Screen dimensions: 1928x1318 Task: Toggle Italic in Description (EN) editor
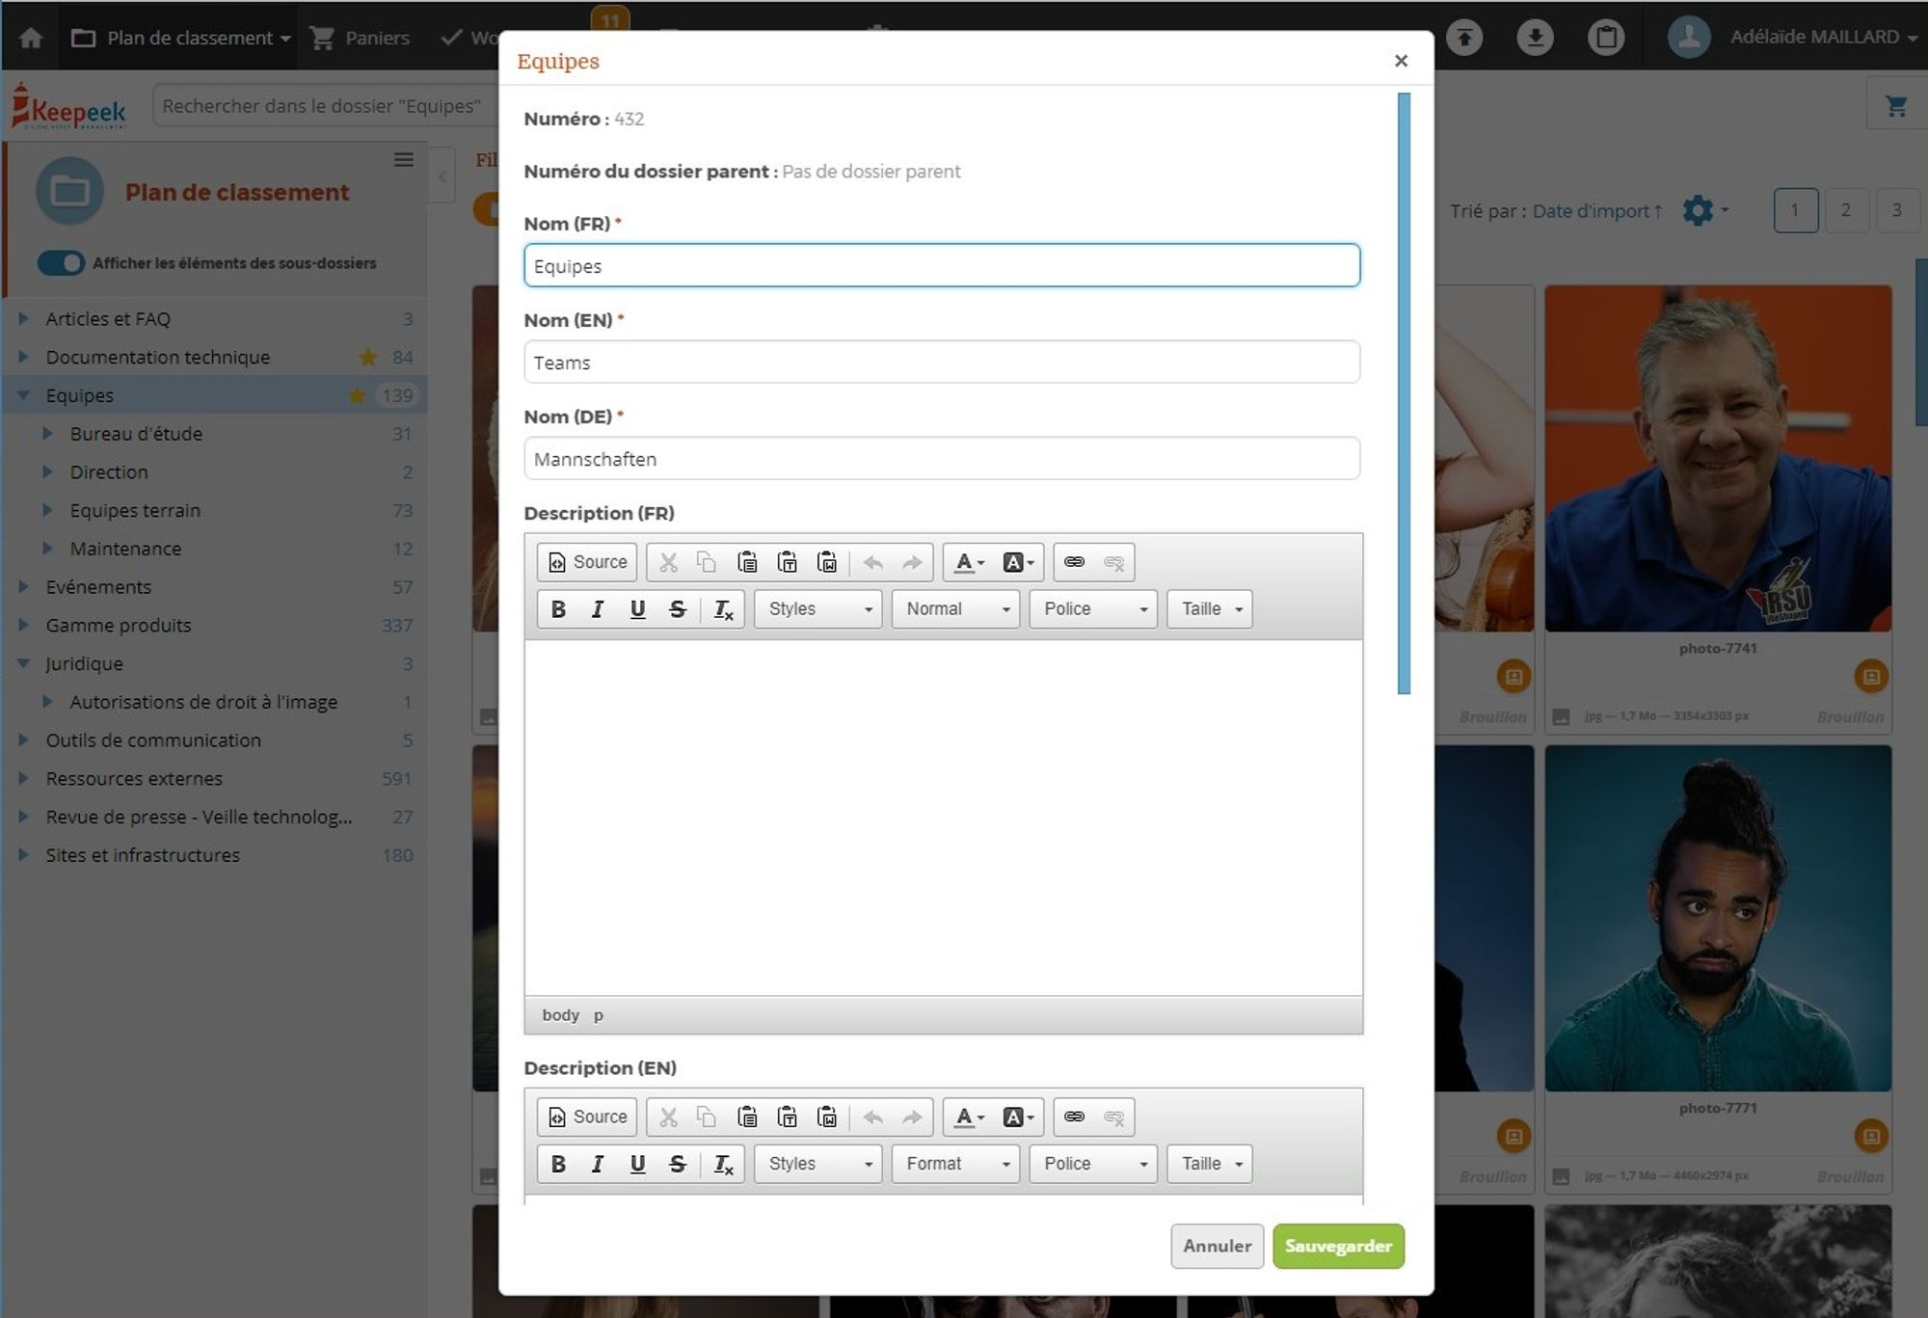(598, 1164)
